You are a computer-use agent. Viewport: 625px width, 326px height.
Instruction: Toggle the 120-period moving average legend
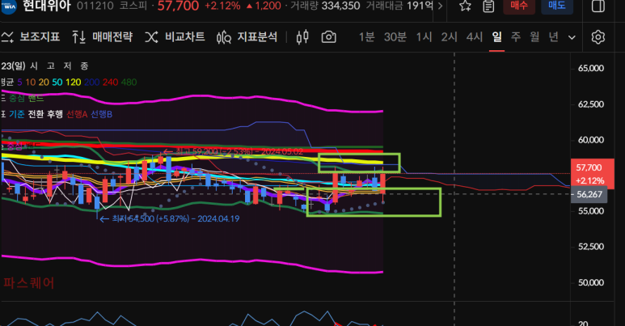coord(74,83)
